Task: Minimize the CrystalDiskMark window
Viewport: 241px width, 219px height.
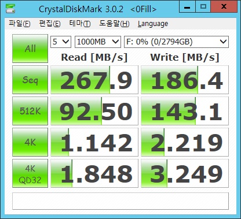Action: [187, 7]
